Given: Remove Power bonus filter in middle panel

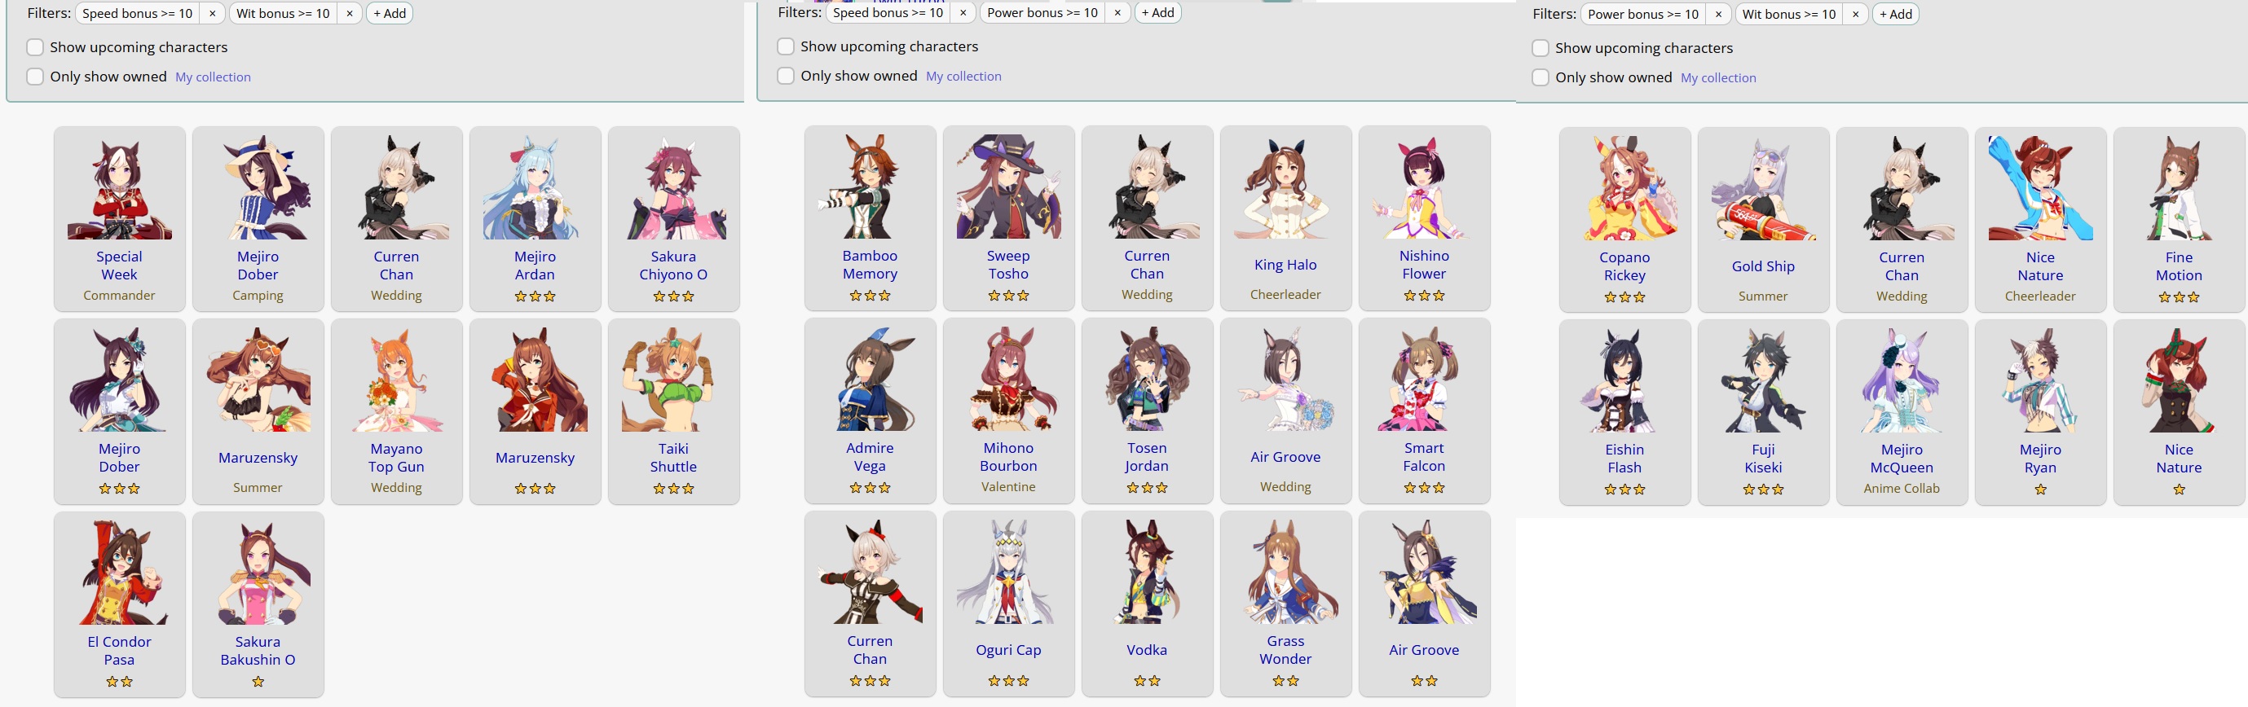Looking at the screenshot, I should click(1117, 12).
